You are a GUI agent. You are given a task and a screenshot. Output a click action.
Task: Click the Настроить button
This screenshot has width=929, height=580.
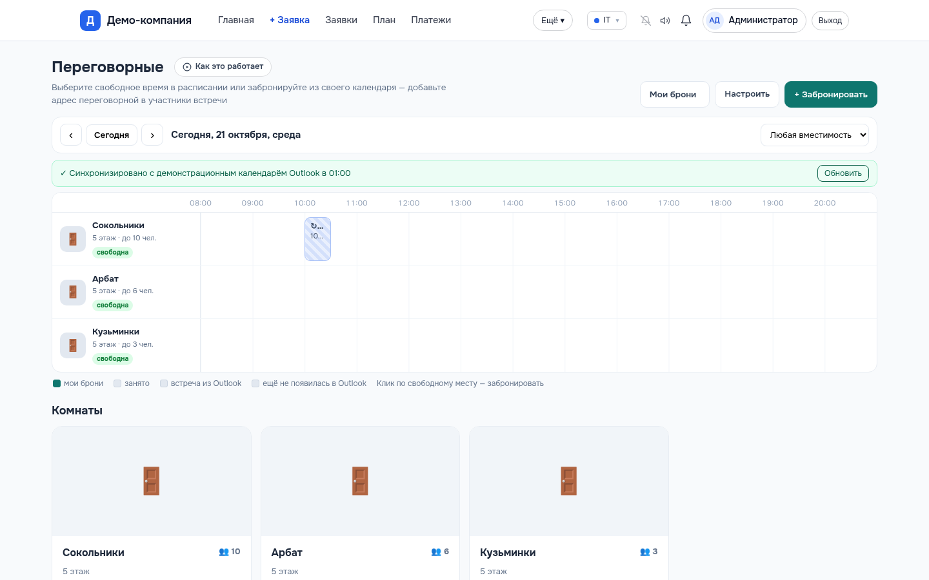[x=747, y=94]
